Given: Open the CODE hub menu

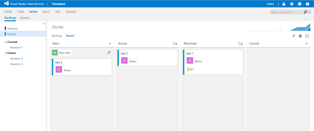Looking at the screenshot, I should coord(21,12).
